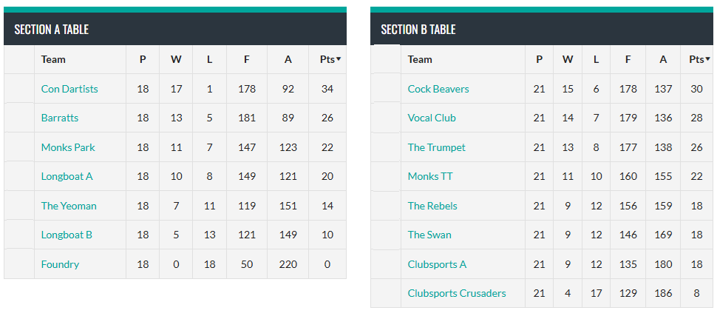
Task: Select the Foundry team link
Action: click(x=60, y=264)
